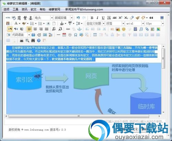Insert a special character with the omega icon
This screenshot has width=172, height=141.
coord(76,35)
